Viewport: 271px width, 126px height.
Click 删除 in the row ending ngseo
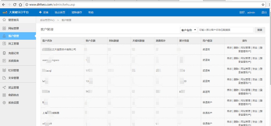coord(236,58)
